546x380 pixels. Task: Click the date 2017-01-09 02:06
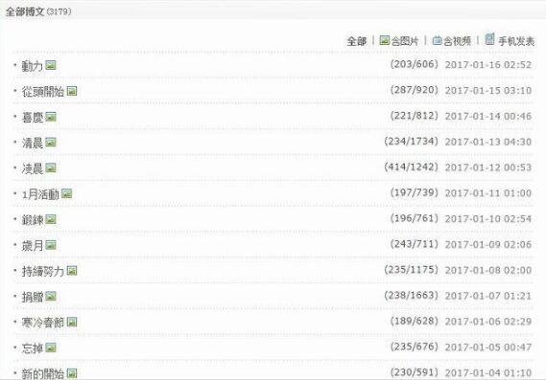coord(488,245)
